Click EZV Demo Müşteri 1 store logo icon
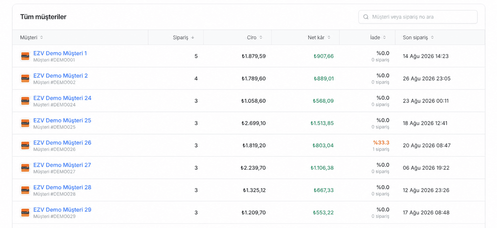This screenshot has height=228, width=497. [x=25, y=56]
